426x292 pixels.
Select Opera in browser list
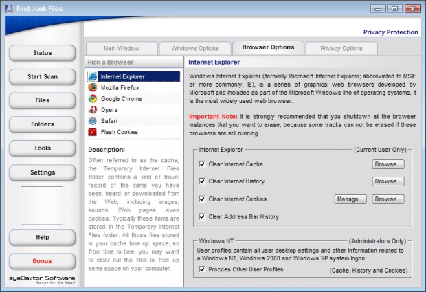click(x=134, y=110)
